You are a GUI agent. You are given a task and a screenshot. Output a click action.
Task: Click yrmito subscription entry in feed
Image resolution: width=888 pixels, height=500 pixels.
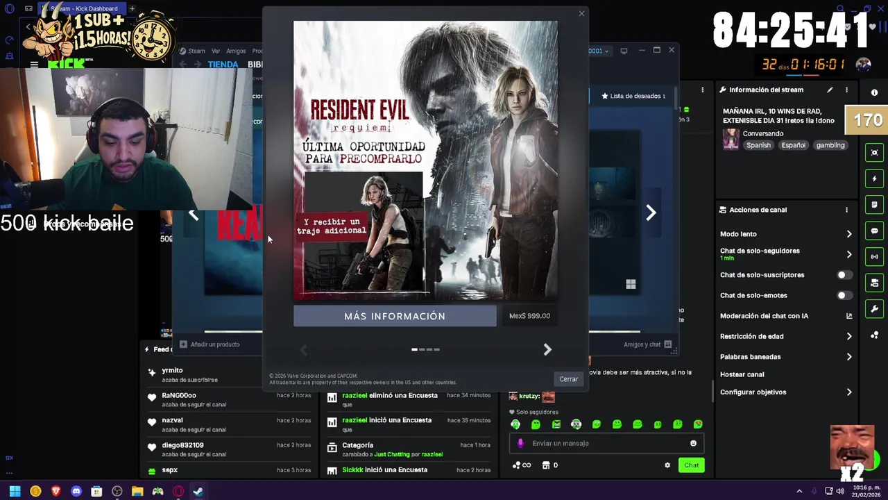pos(230,375)
